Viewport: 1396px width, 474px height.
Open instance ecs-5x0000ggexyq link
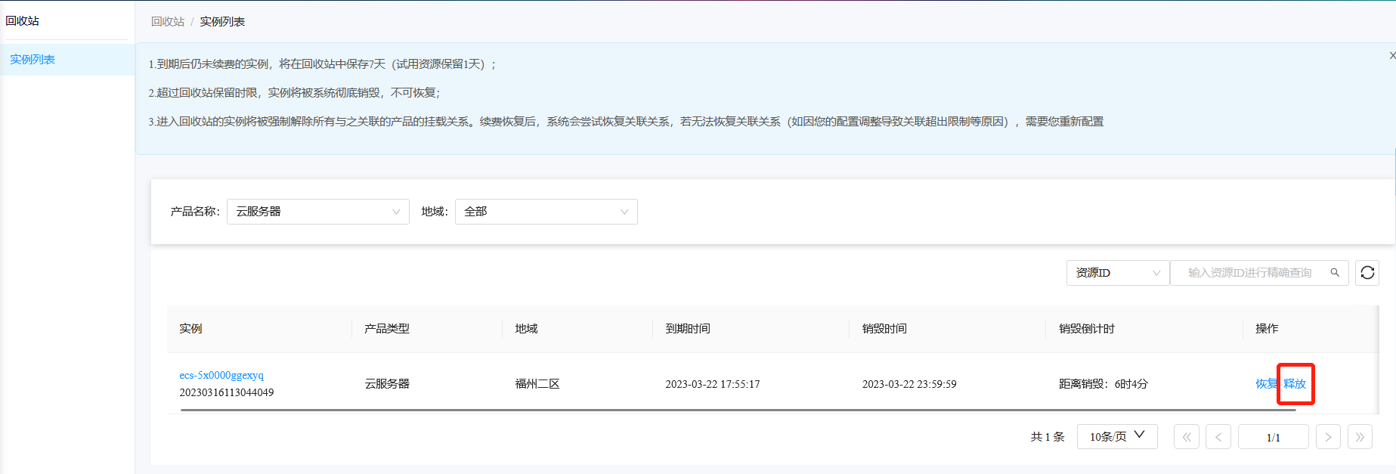click(221, 375)
